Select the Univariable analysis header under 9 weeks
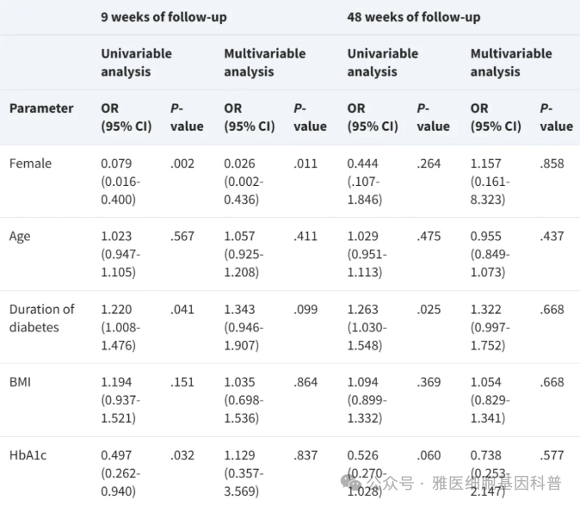The image size is (580, 506). 136,63
